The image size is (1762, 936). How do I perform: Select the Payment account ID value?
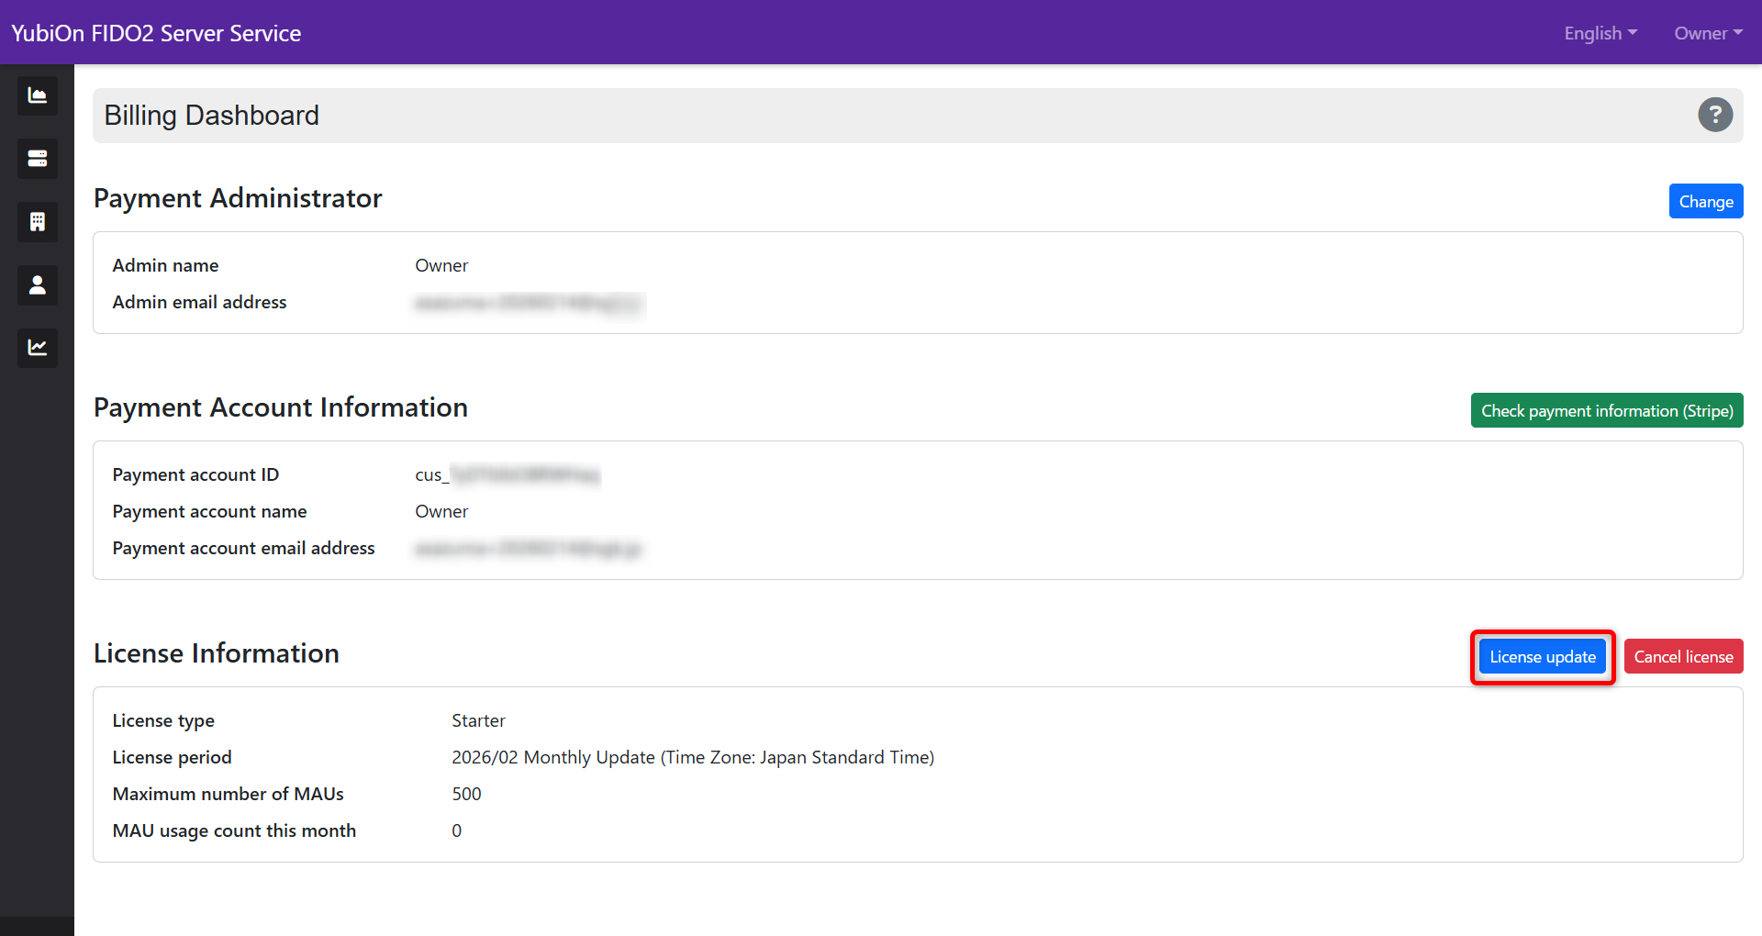pos(507,475)
